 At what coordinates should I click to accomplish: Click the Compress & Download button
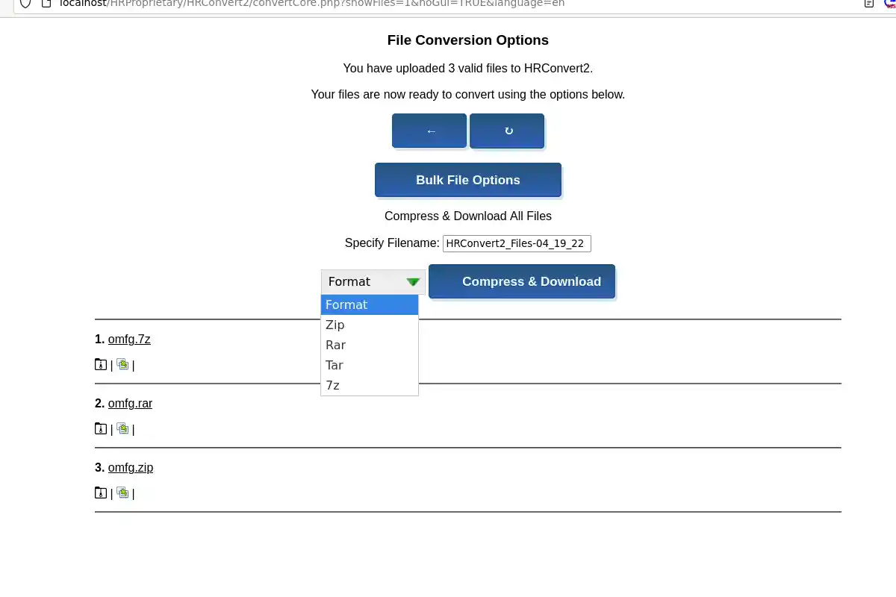pos(532,281)
